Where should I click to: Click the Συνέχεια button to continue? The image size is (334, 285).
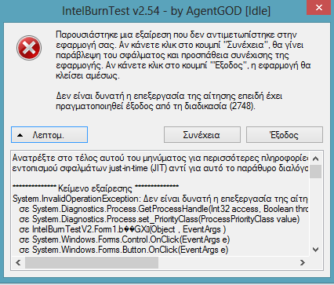[202, 135]
